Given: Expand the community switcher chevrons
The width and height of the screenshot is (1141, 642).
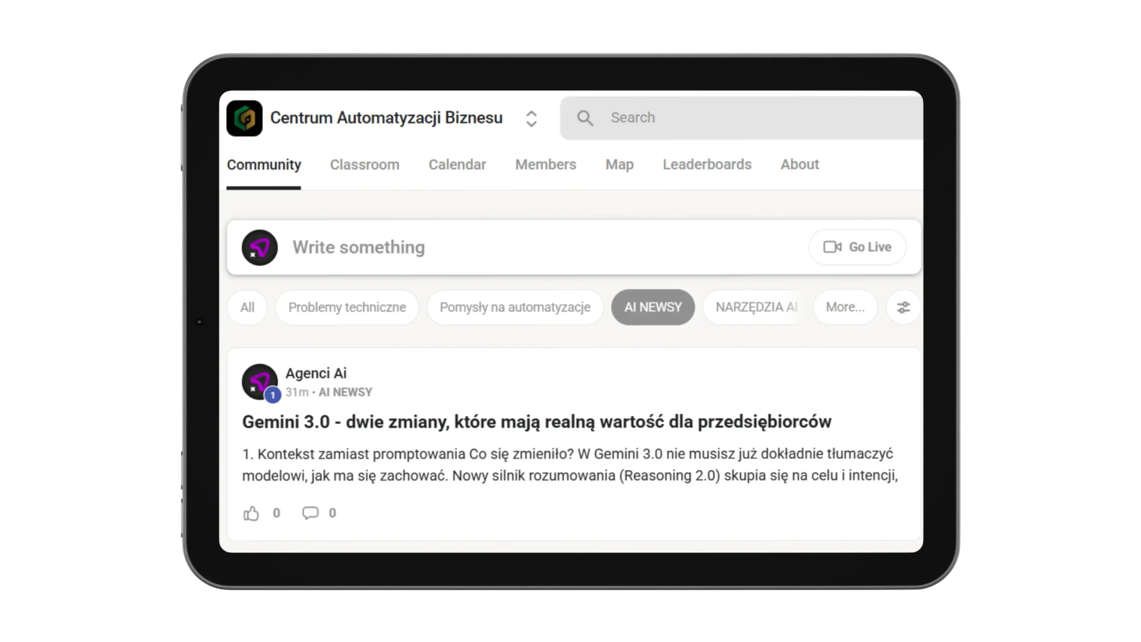Looking at the screenshot, I should (531, 119).
